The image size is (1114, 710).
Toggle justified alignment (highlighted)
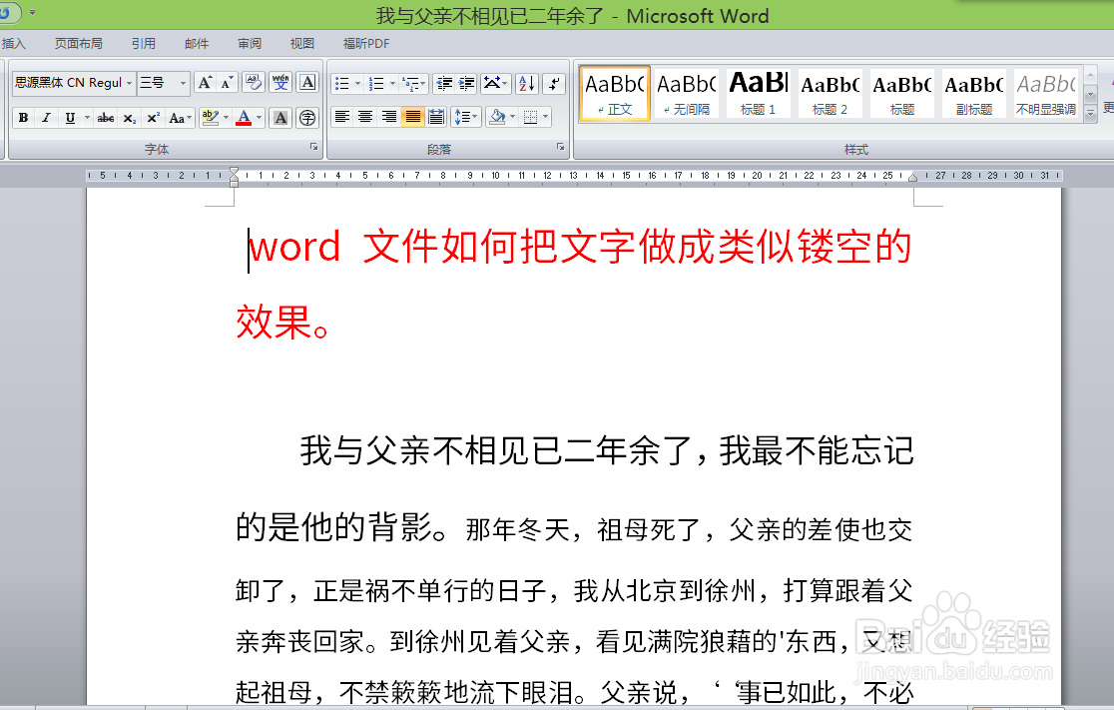click(413, 117)
